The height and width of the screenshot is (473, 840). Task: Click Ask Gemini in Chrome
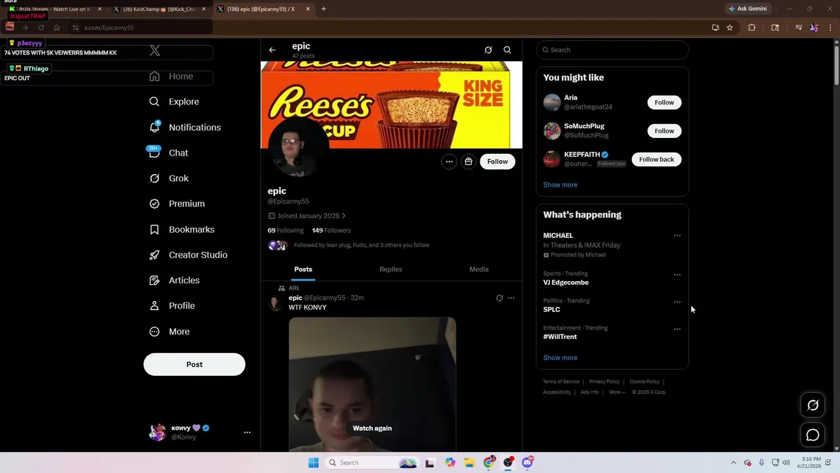747,9
